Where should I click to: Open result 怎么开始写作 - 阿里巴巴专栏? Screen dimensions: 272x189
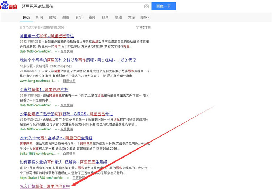pos(45,186)
